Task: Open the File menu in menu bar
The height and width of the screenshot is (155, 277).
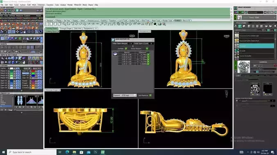Action: coord(2,5)
